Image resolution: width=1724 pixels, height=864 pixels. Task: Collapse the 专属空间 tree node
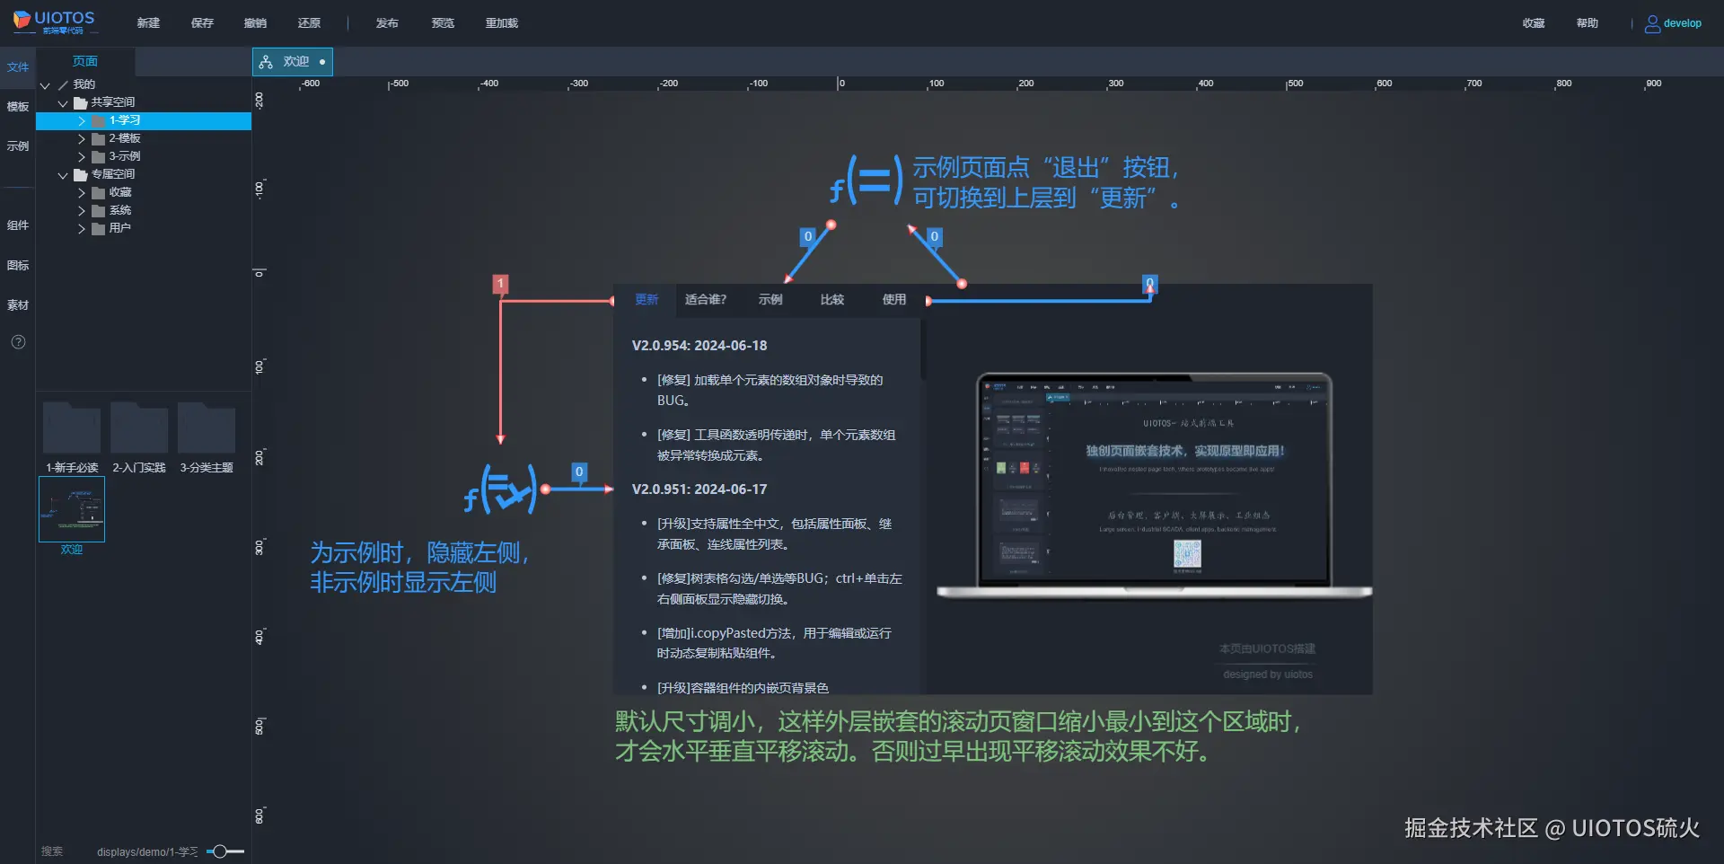pyautogui.click(x=63, y=174)
